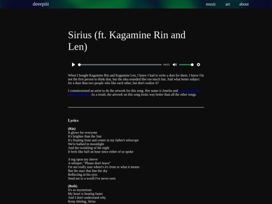Open the music menu item

(211, 4)
